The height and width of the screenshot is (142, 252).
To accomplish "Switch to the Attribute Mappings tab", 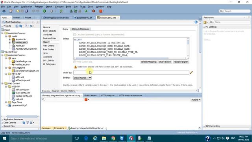I will point(80,29).
